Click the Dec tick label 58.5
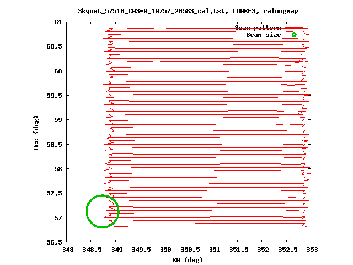The width and height of the screenshot is (353, 265). [54, 145]
